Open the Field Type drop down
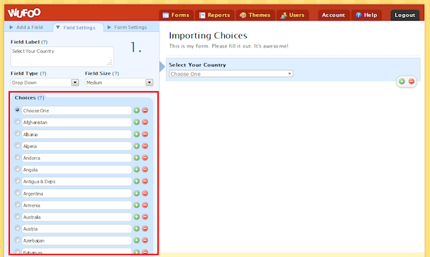The width and height of the screenshot is (430, 257). (45, 83)
